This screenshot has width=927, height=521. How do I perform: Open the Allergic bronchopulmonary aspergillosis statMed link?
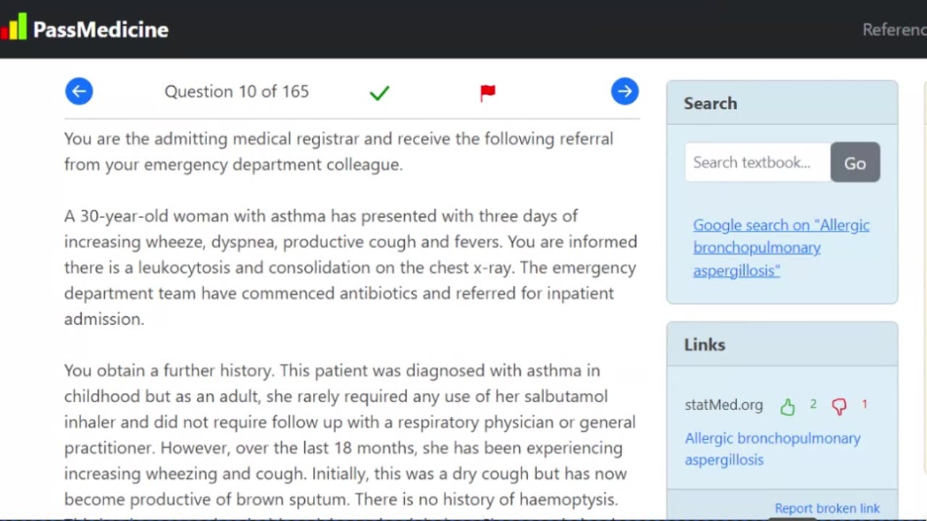point(773,449)
